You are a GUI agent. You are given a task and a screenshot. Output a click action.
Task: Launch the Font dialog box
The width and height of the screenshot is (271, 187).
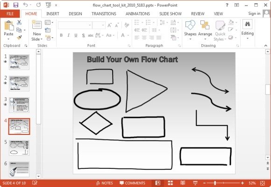point(129,46)
